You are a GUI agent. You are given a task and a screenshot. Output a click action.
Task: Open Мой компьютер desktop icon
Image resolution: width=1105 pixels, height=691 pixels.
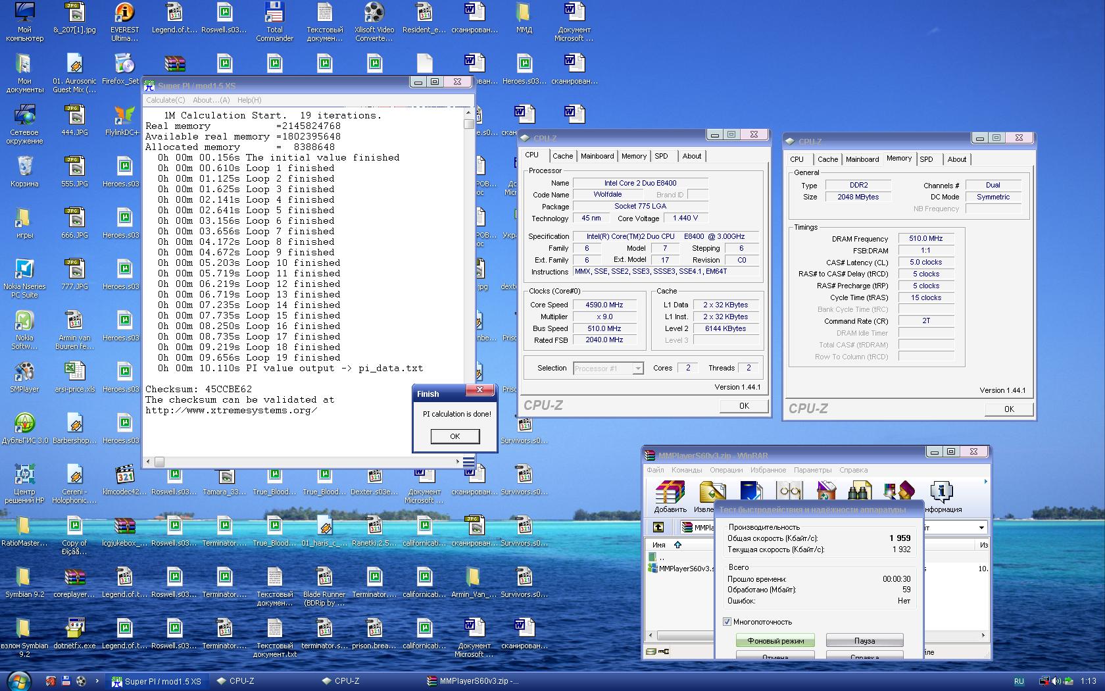[x=24, y=22]
